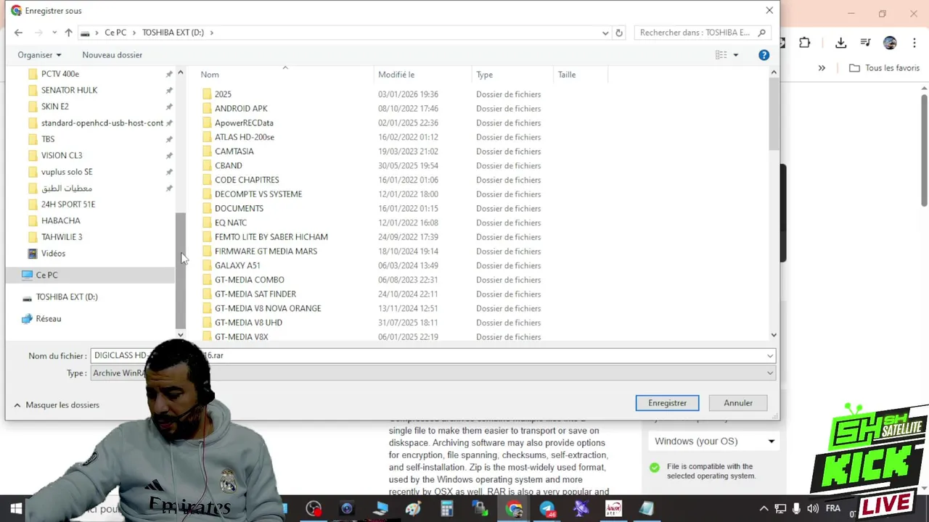Open the Type file format dropdown

pyautogui.click(x=433, y=373)
